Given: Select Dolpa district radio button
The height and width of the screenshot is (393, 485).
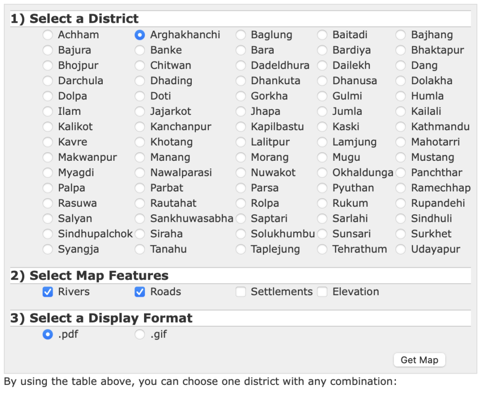Looking at the screenshot, I should (x=48, y=96).
